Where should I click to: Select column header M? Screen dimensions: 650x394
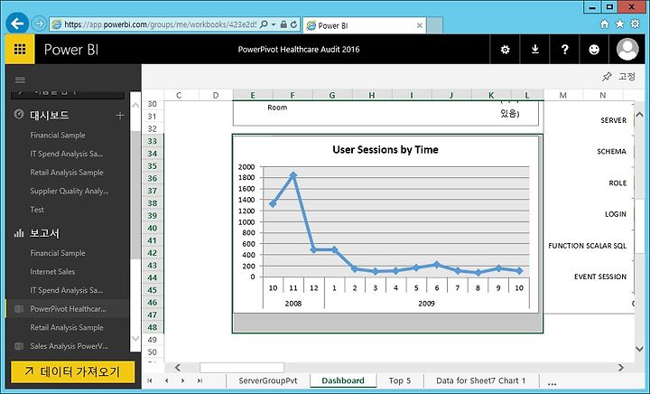[562, 95]
